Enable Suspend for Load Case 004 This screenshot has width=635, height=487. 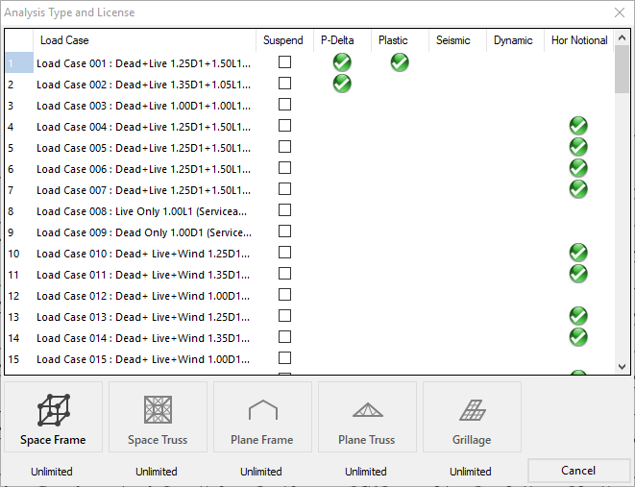(x=284, y=126)
